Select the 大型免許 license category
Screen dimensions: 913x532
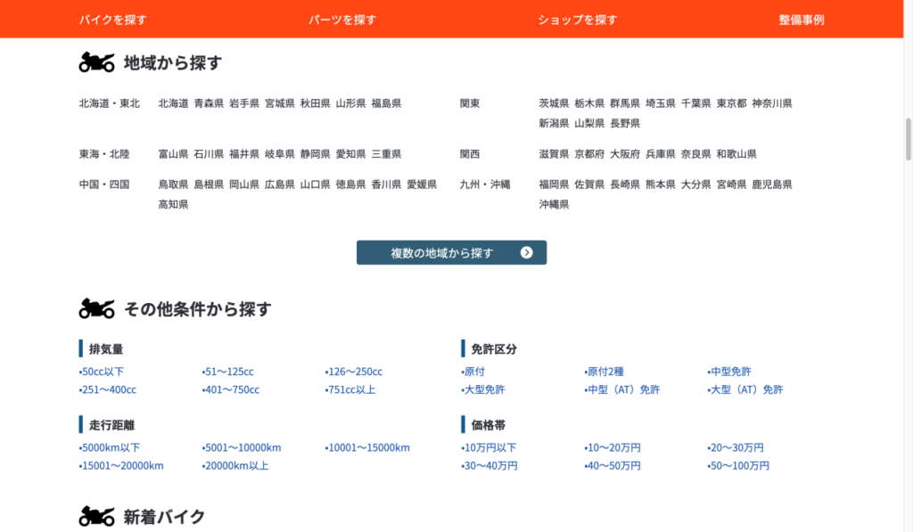483,389
